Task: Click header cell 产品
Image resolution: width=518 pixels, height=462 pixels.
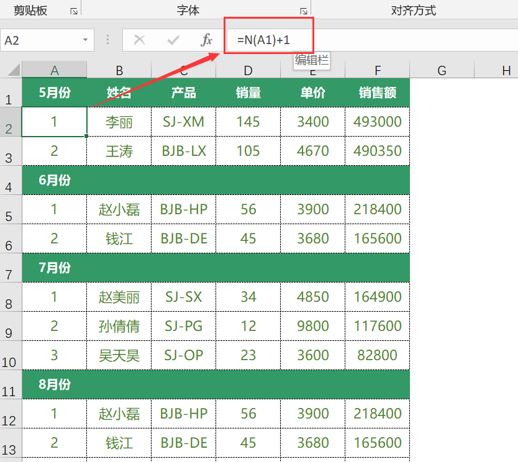Action: pyautogui.click(x=184, y=93)
